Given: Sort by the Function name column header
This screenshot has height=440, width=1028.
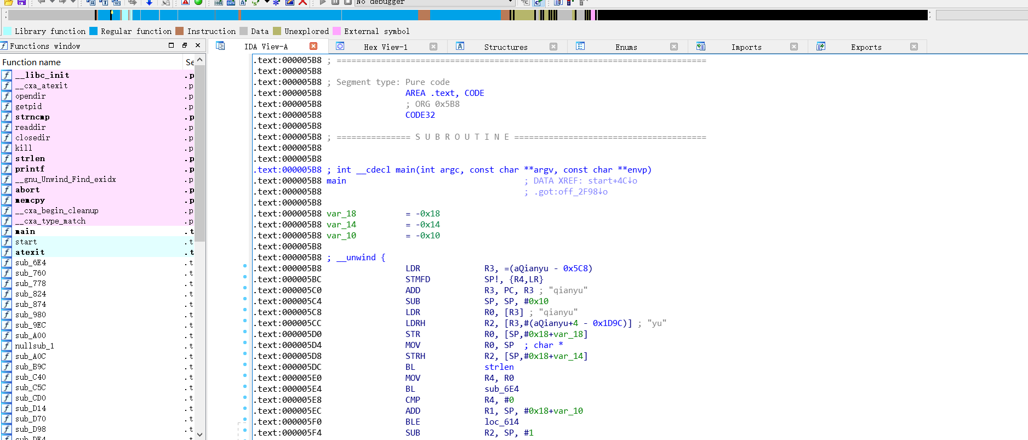Looking at the screenshot, I should tap(92, 62).
